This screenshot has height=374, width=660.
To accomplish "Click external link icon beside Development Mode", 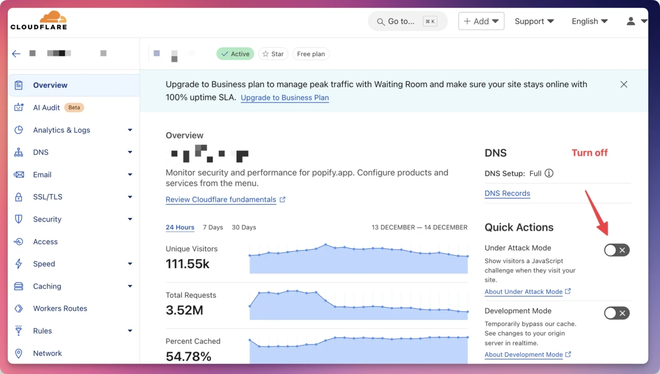I will [568, 354].
